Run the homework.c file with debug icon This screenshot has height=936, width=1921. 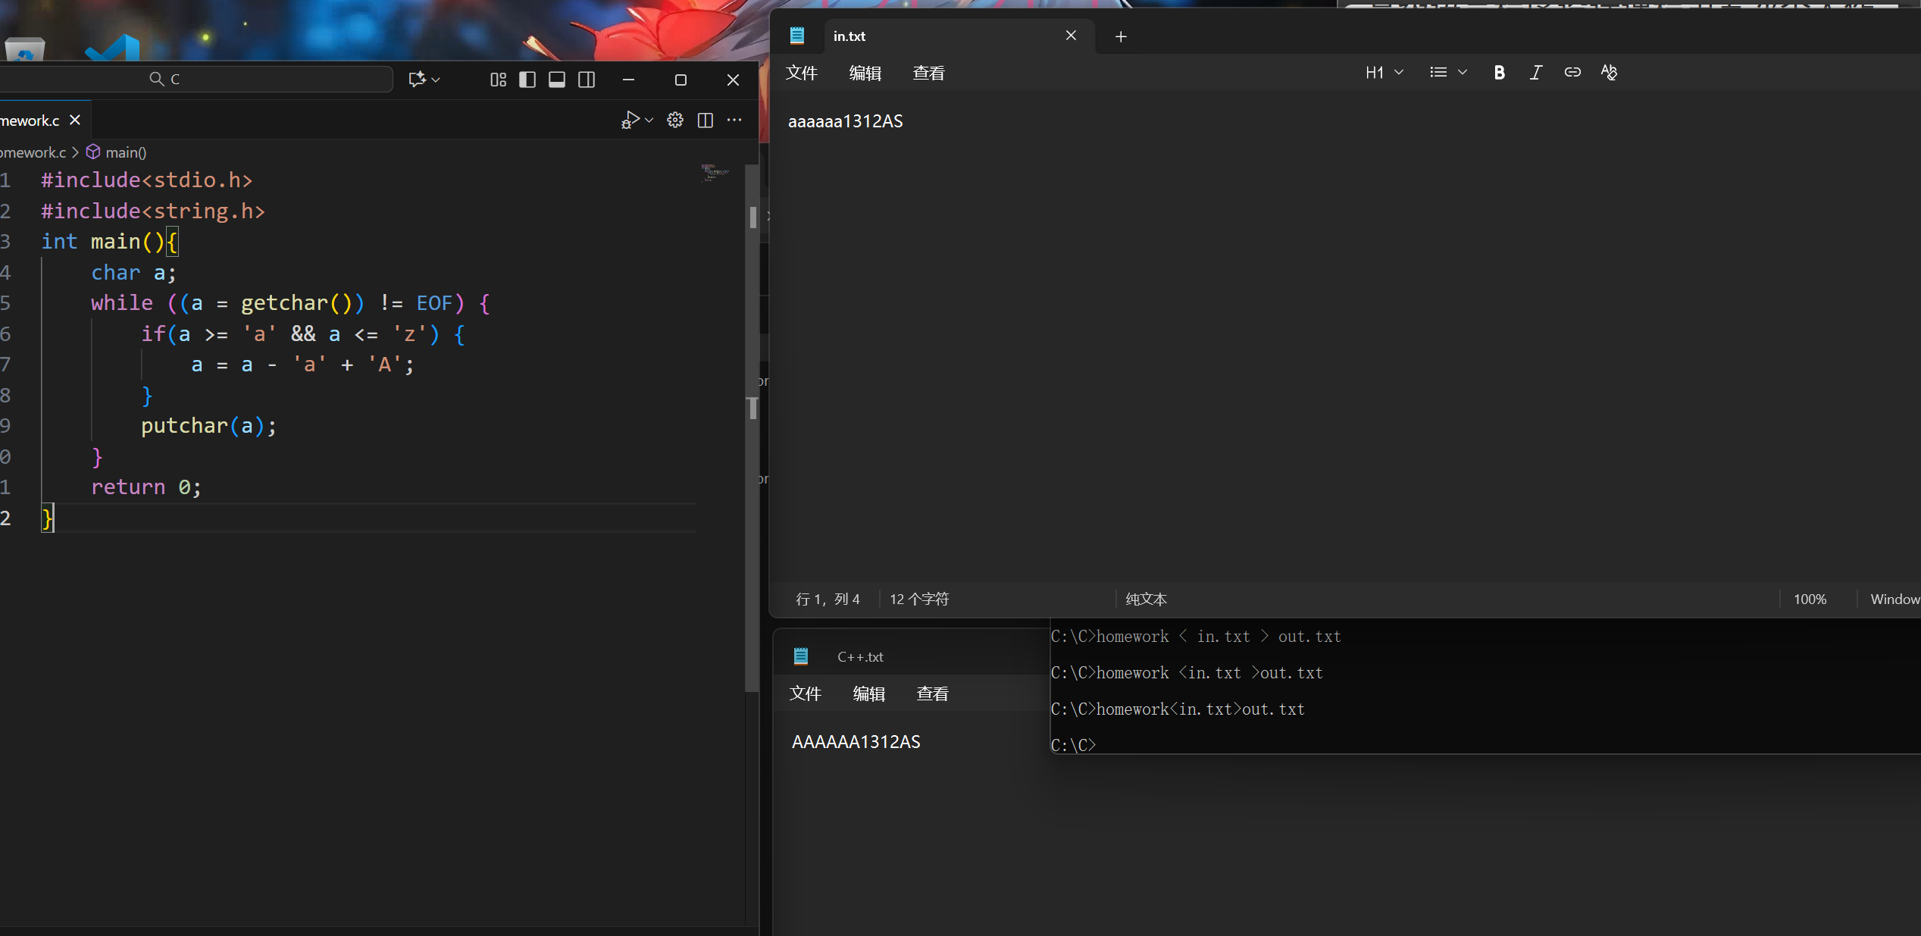[x=631, y=119]
